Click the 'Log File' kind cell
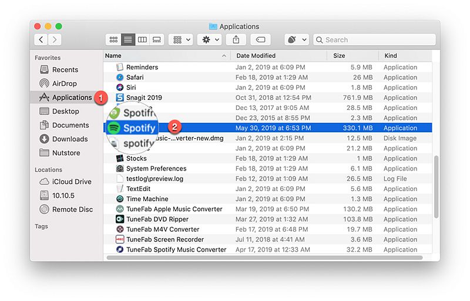Image resolution: width=470 pixels, height=301 pixels. [395, 179]
